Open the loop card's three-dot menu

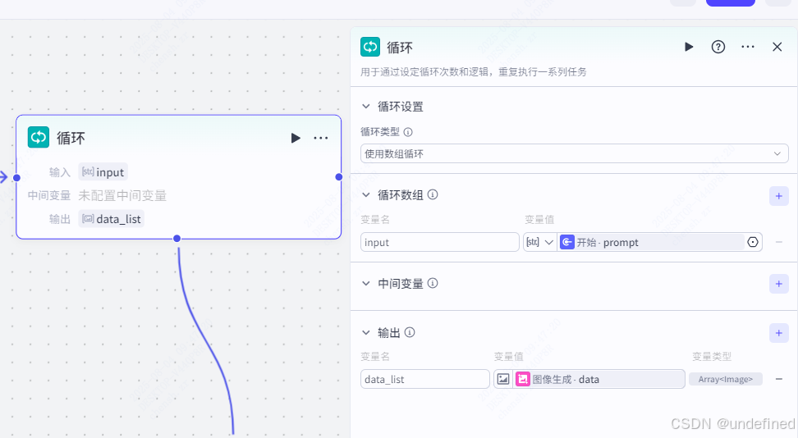(x=321, y=138)
